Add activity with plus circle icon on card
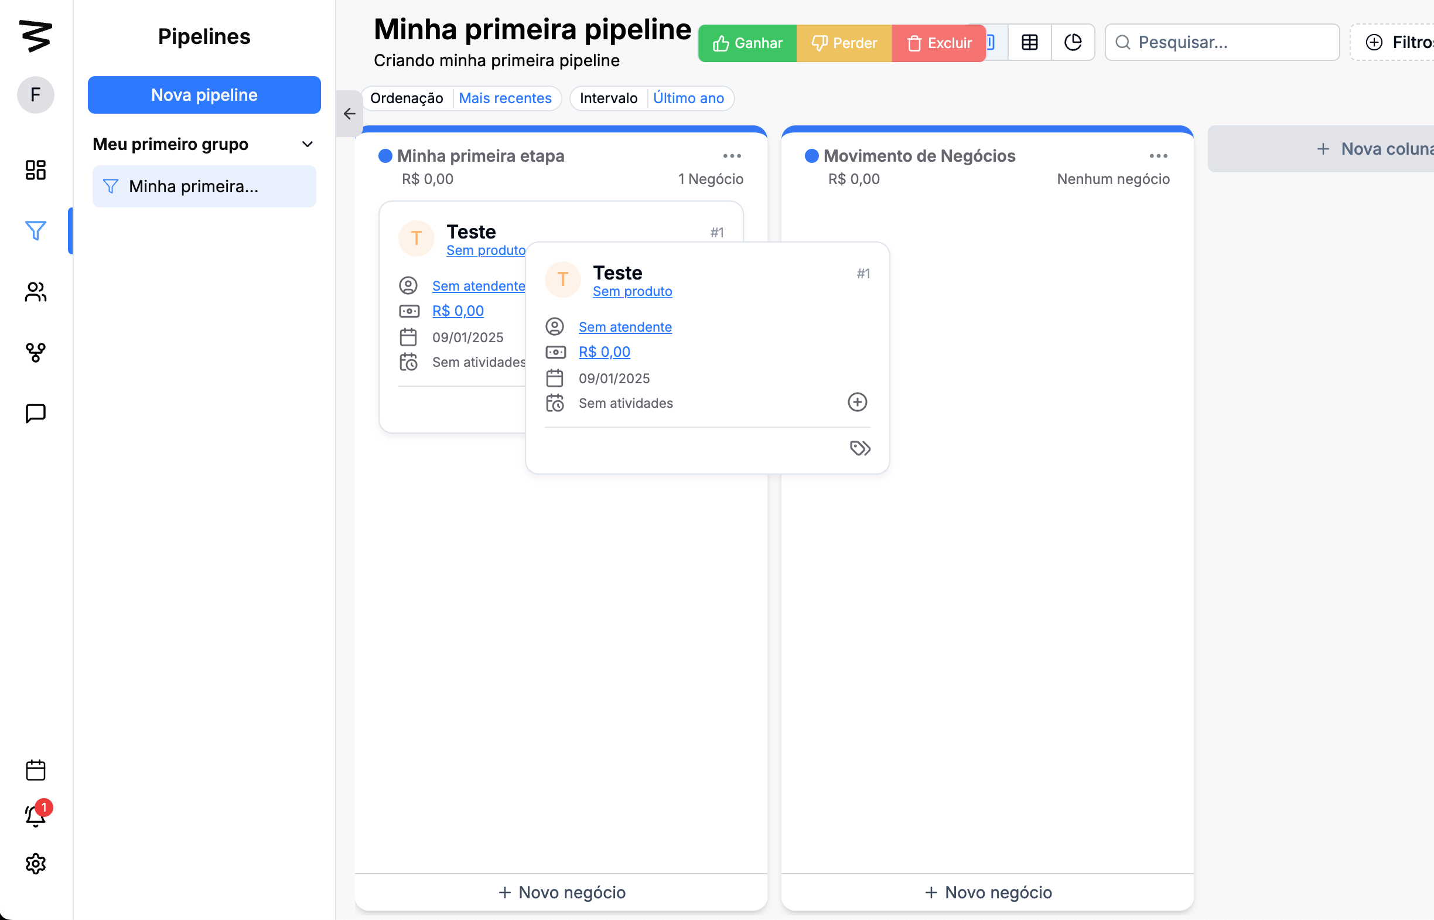The height and width of the screenshot is (920, 1434). [x=858, y=402]
